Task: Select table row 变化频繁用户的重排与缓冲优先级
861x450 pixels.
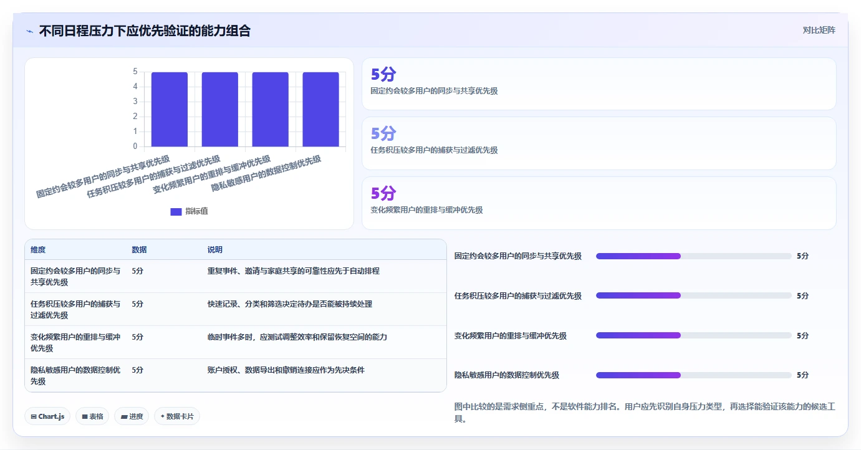Action: click(236, 343)
